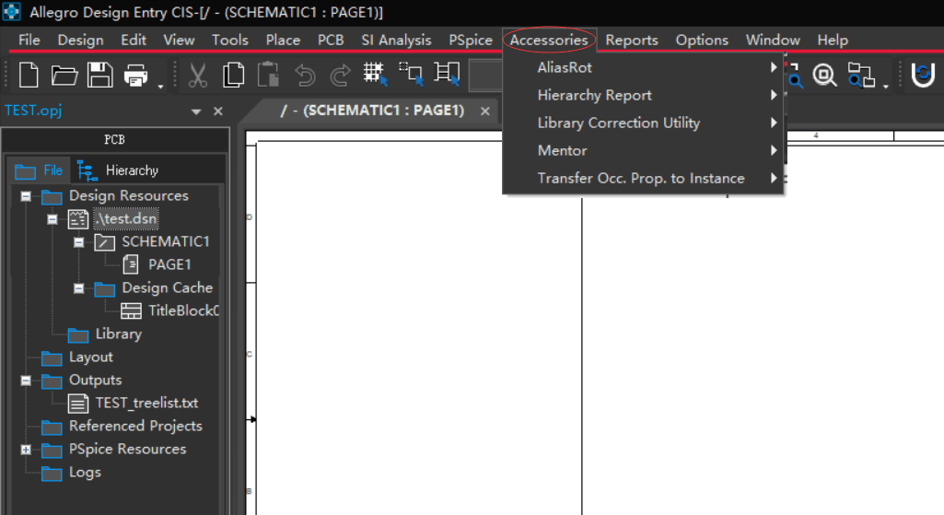This screenshot has height=515, width=944.
Task: Select the Layout folder
Action: click(91, 357)
